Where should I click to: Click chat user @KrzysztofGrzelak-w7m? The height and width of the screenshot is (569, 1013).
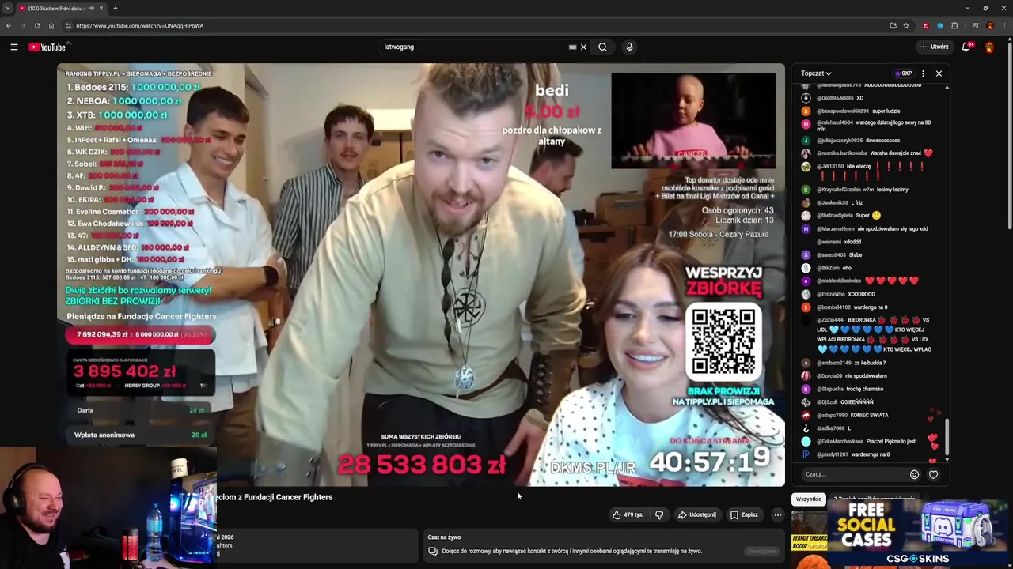[x=845, y=190]
